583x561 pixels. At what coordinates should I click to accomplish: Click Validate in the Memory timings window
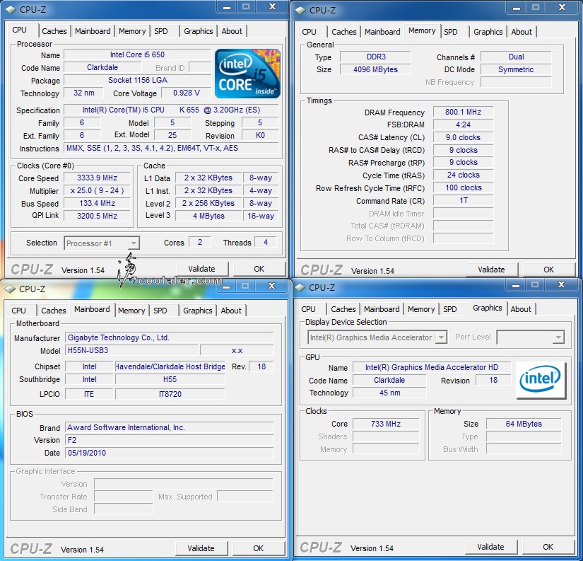coord(491,270)
